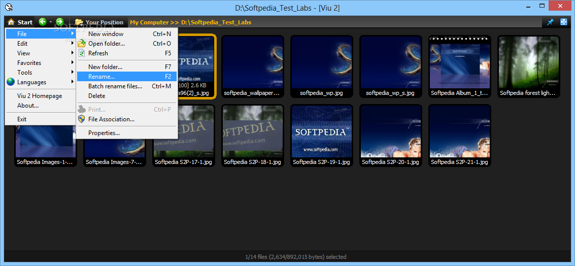Click the green back arrow icon
The height and width of the screenshot is (266, 575).
coord(43,22)
